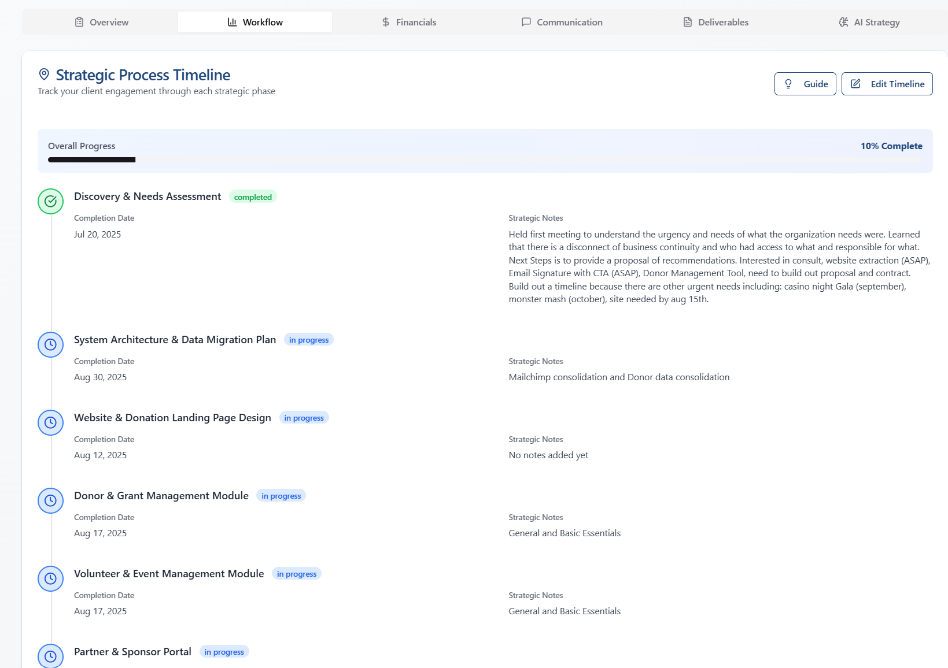This screenshot has height=668, width=948.
Task: Click the 'System Architecture & Data Migration Plan' title
Action: point(175,340)
